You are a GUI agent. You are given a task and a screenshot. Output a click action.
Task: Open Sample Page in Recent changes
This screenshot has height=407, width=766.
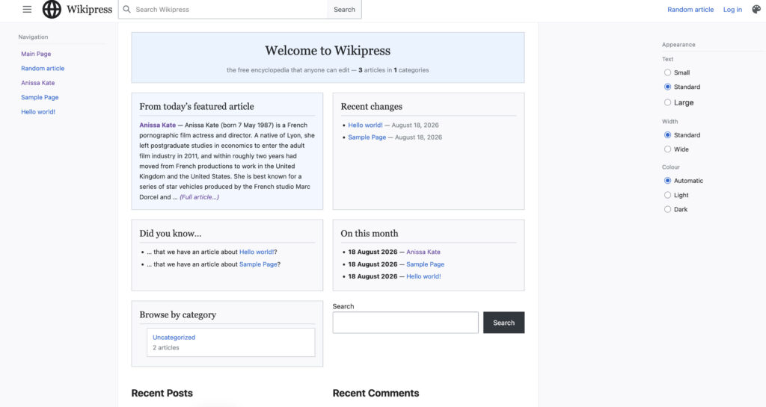click(367, 137)
